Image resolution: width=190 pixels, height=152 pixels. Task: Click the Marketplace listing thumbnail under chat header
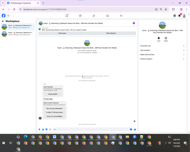(40, 29)
